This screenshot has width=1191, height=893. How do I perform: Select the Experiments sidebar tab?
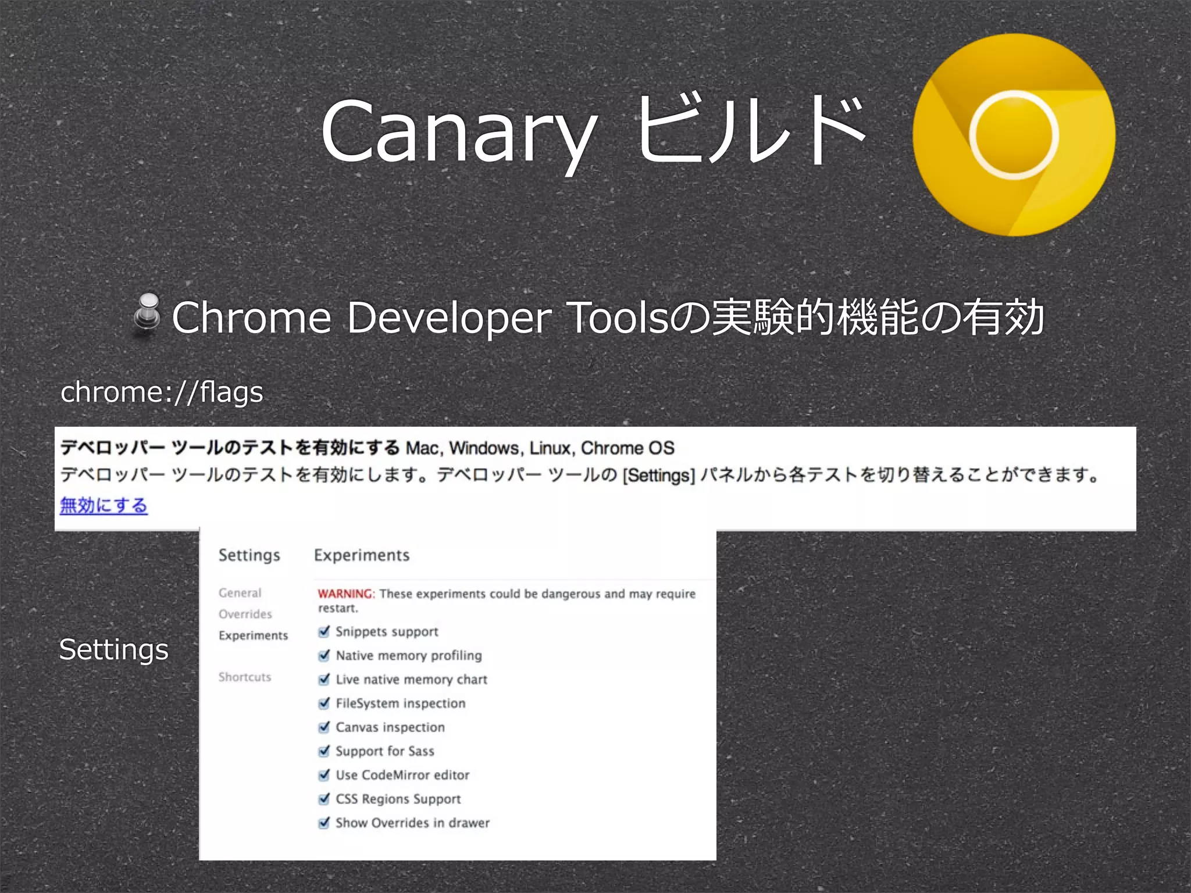(254, 635)
